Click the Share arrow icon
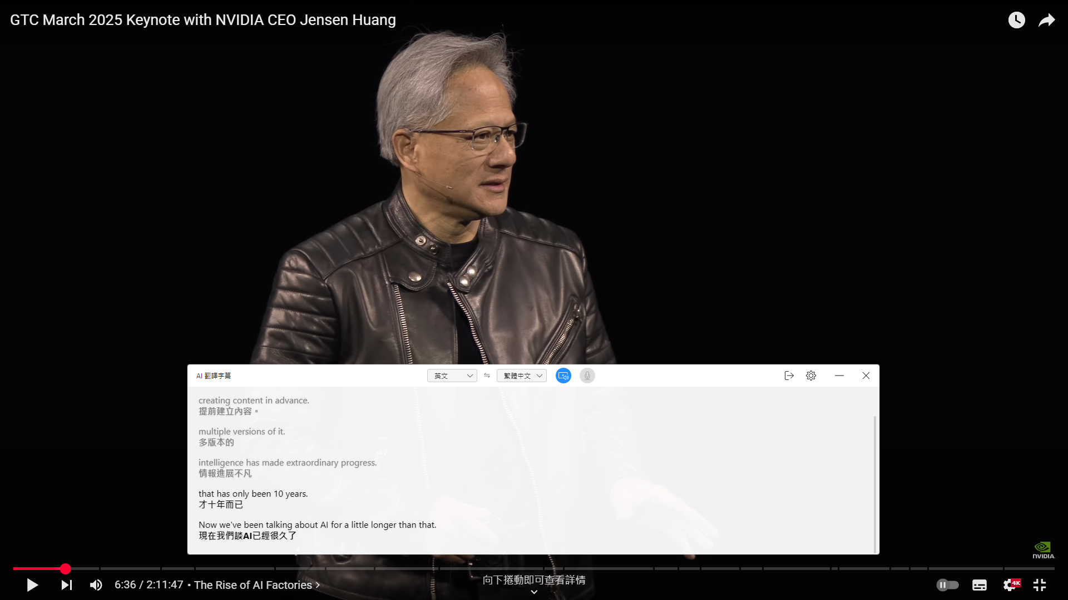The height and width of the screenshot is (600, 1068). [x=1047, y=21]
